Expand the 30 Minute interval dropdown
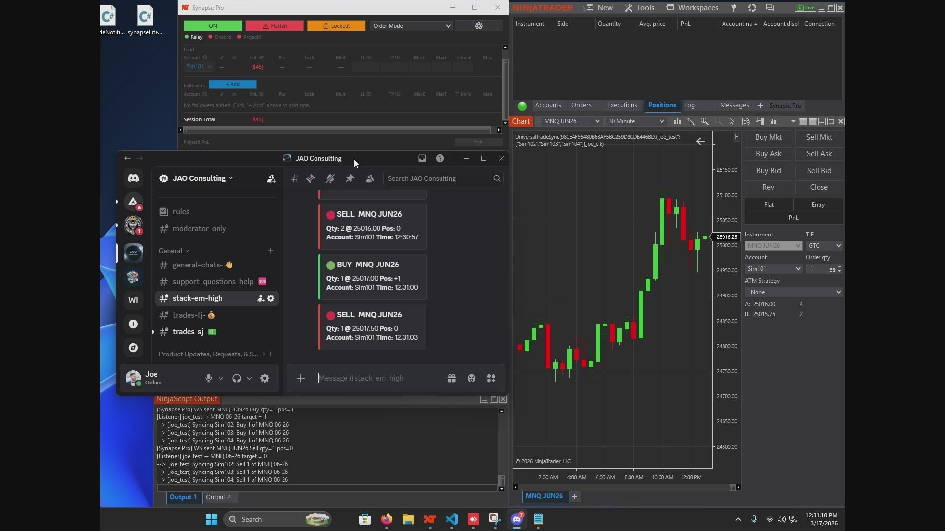 tap(636, 121)
